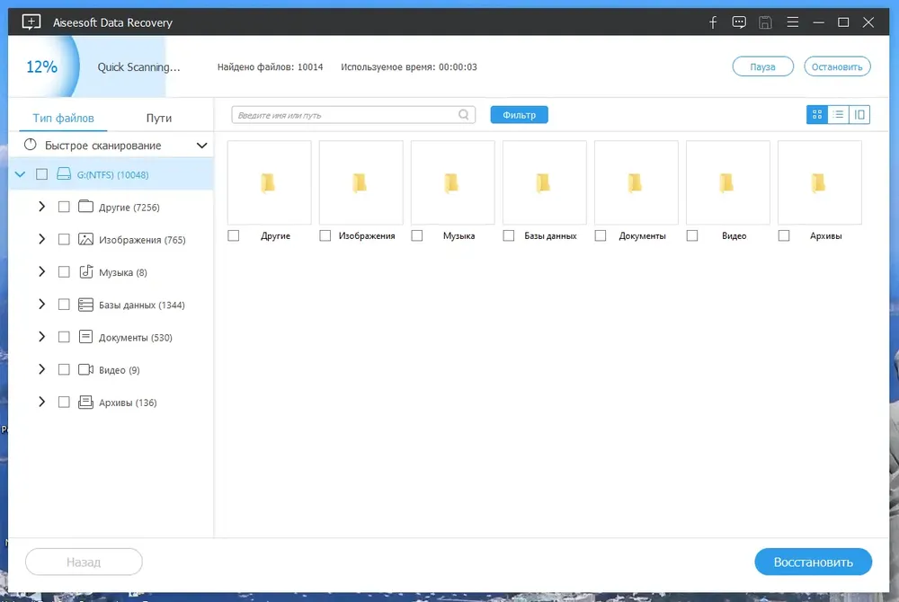
Task: Open the Facebook share icon
Action: tap(713, 22)
